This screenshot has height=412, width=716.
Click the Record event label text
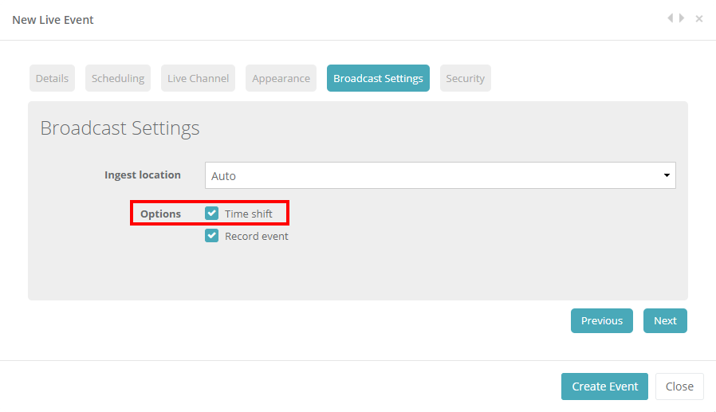[256, 236]
